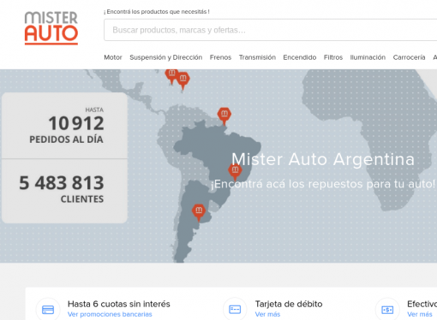The height and width of the screenshot is (320, 437).
Task: Click the debit card icon
Action: [235, 310]
